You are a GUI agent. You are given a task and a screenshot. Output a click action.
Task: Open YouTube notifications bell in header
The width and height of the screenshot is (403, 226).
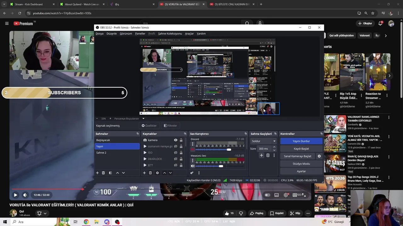pyautogui.click(x=380, y=23)
